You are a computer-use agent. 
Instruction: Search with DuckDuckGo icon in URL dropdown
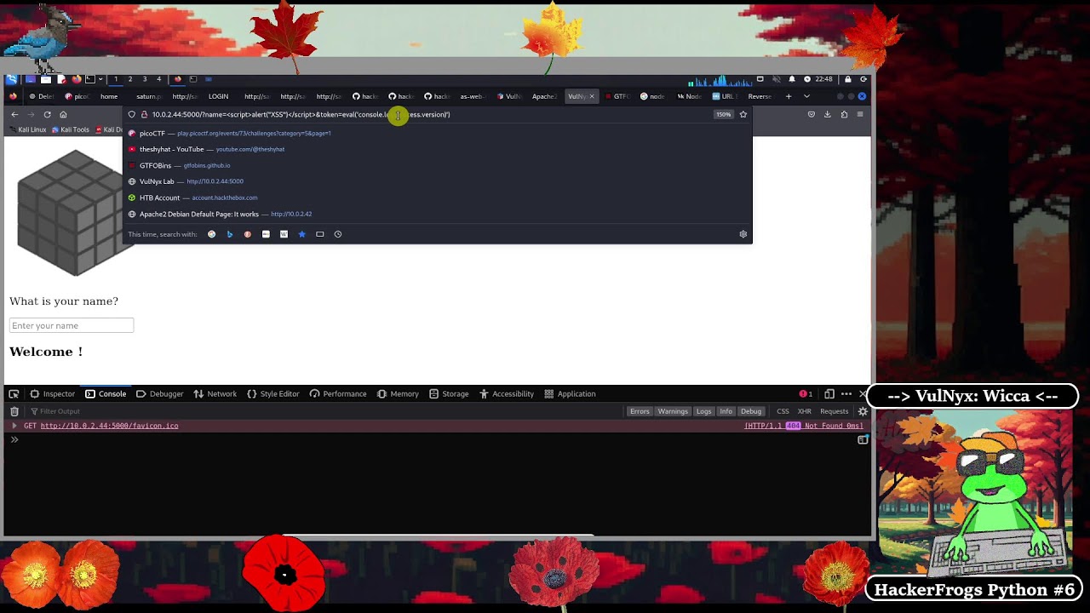248,234
